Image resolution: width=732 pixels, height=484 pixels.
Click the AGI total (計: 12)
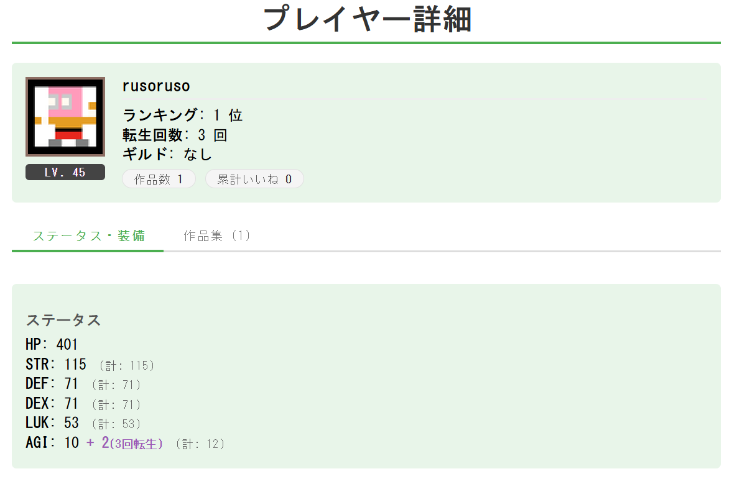[x=200, y=444]
